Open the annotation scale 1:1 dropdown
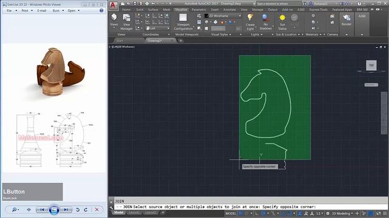This screenshot has width=389, height=218. click(x=319, y=213)
